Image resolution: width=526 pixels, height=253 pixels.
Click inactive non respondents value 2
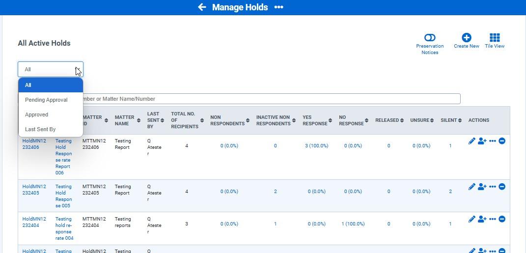[276, 192]
